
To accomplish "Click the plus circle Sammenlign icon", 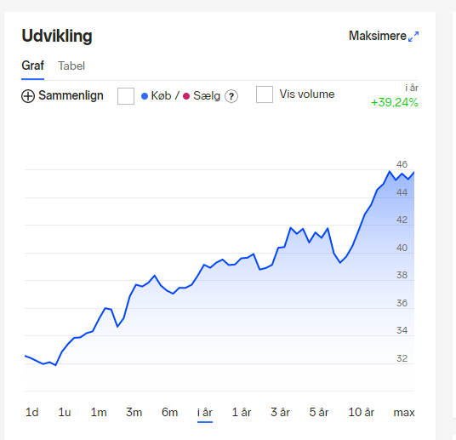I will click(x=28, y=96).
